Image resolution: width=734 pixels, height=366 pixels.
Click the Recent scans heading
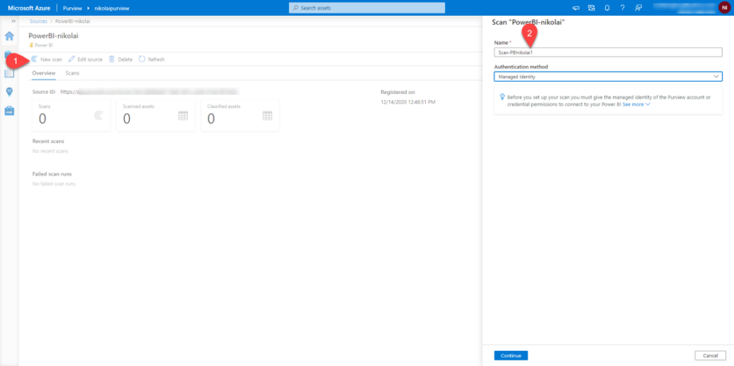(49, 141)
